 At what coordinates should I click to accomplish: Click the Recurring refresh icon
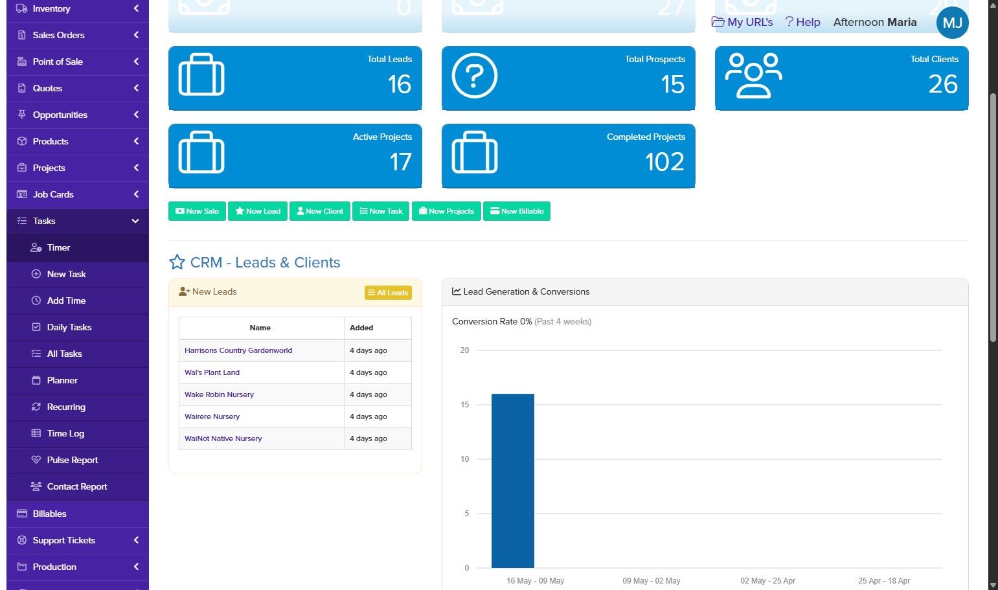tap(36, 407)
